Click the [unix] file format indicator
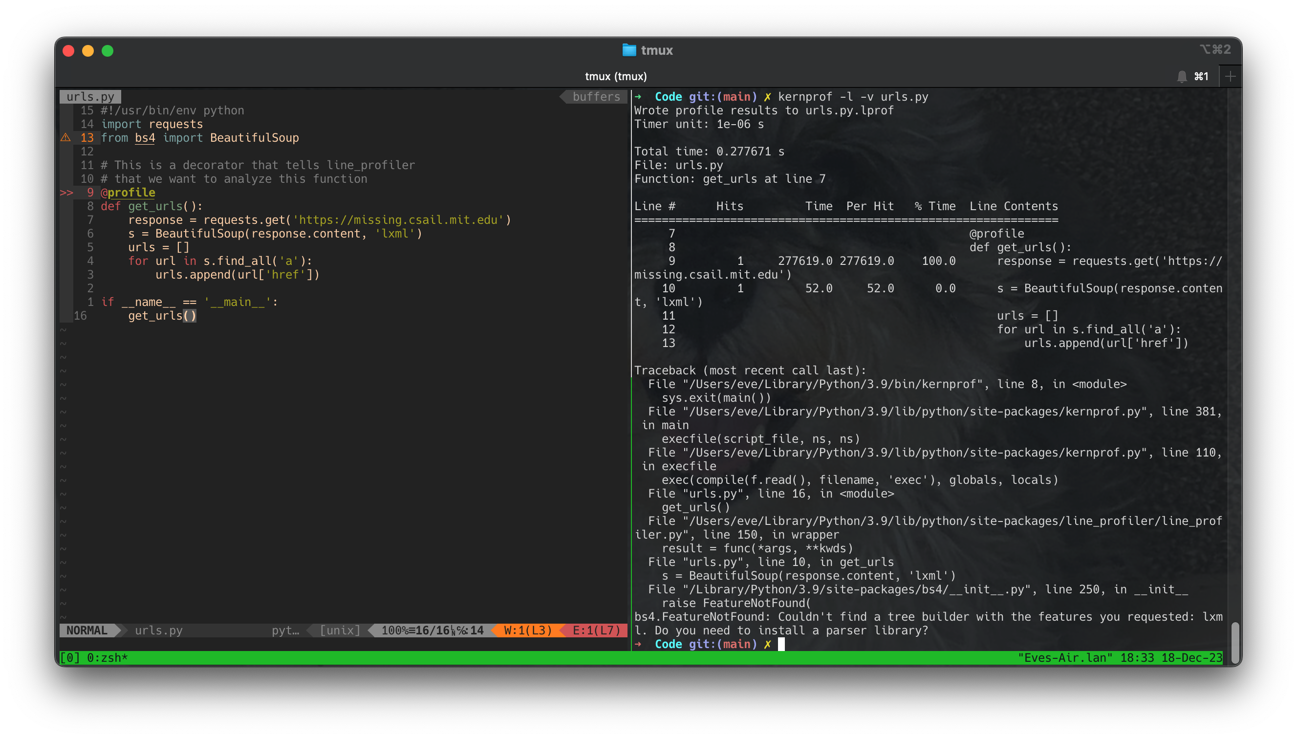Viewport: 1297px width, 739px height. click(x=339, y=630)
